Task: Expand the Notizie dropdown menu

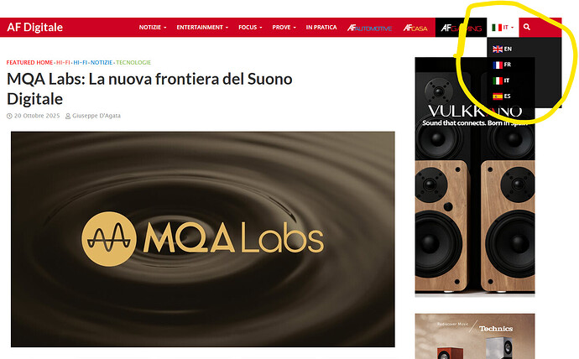Action: point(153,28)
